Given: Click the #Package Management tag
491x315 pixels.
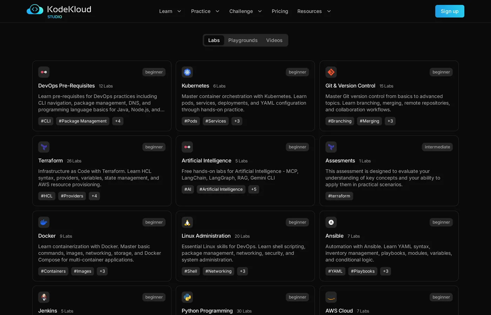Looking at the screenshot, I should coord(83,121).
